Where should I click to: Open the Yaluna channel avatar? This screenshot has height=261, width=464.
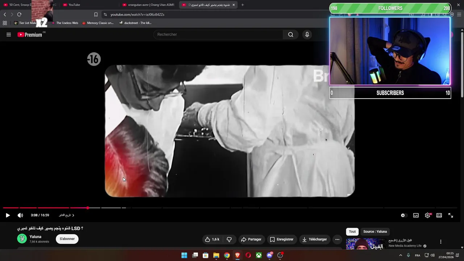(22, 239)
